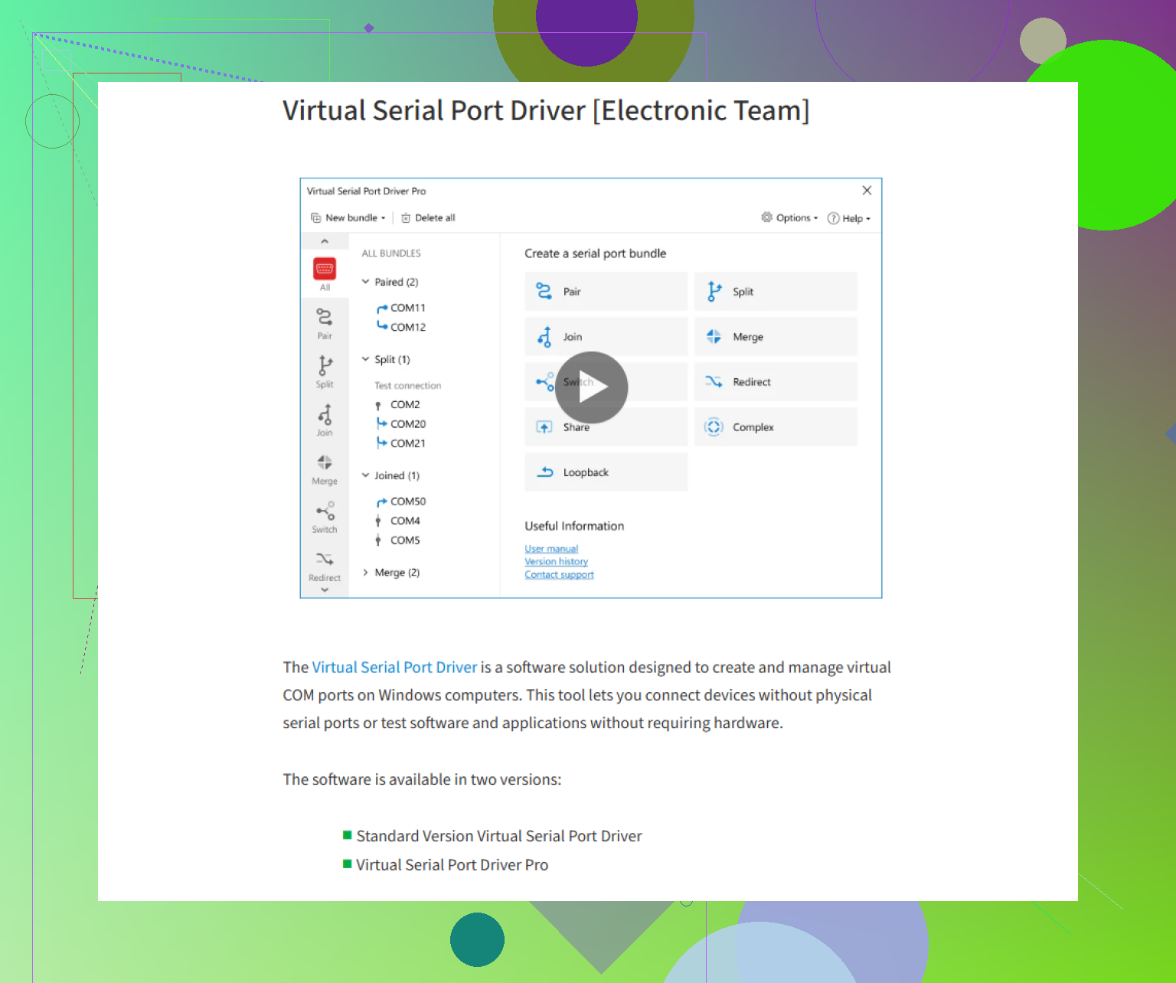Viewport: 1176px width, 983px height.
Task: Play the video with the center play button
Action: click(591, 387)
